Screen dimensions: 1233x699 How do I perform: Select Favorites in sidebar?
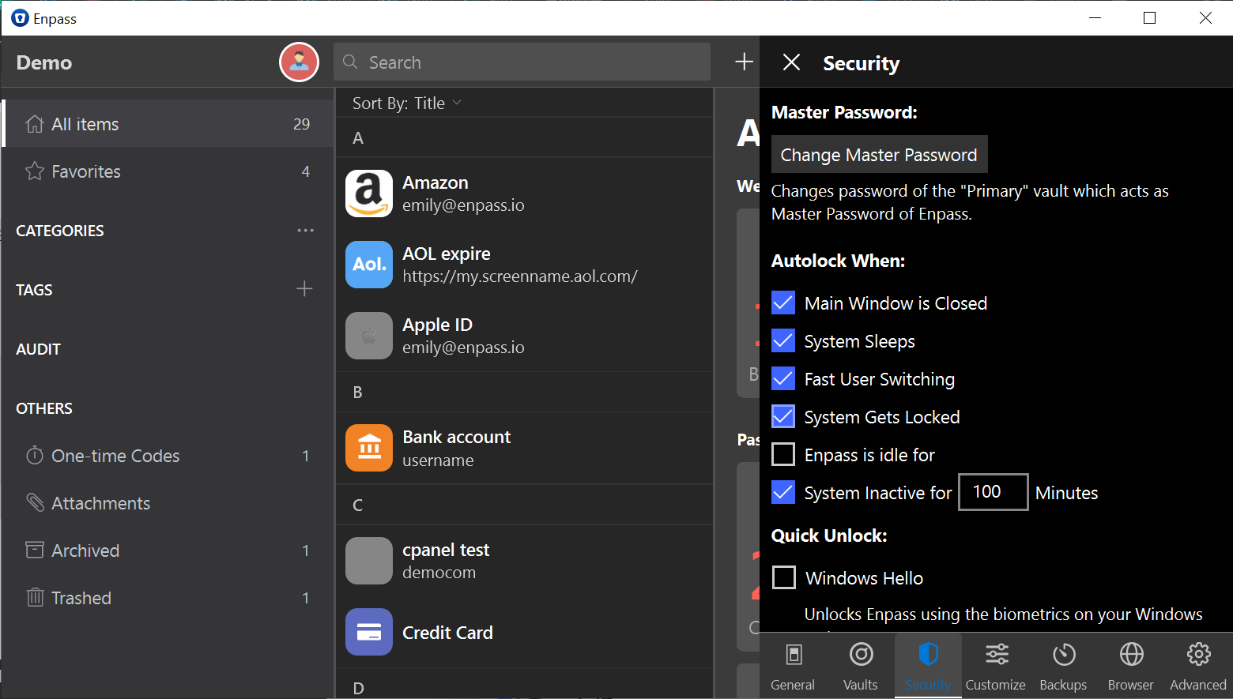point(168,171)
